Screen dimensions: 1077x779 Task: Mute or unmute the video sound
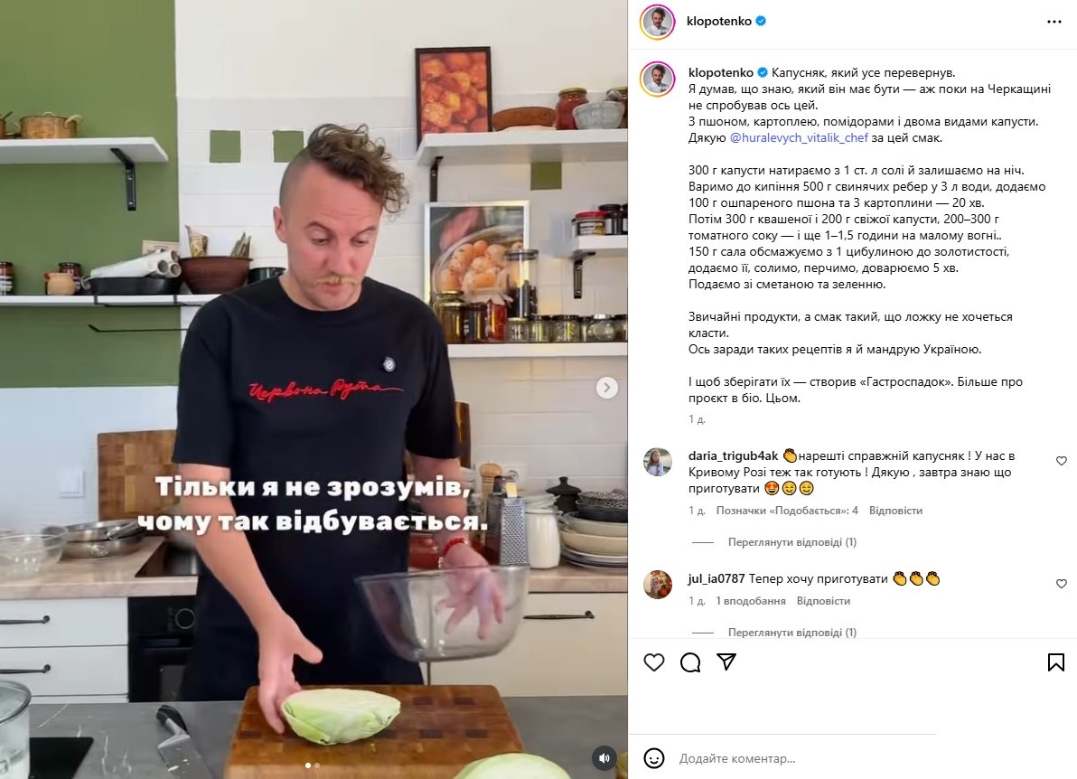(x=604, y=757)
